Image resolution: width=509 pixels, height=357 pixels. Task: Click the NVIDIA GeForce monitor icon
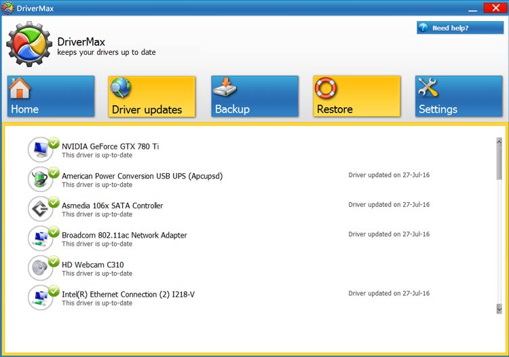41,149
